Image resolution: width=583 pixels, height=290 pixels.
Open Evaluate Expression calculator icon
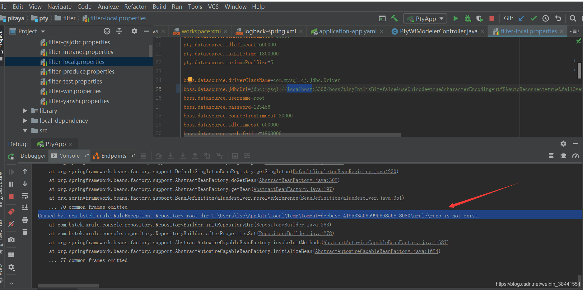(235, 156)
